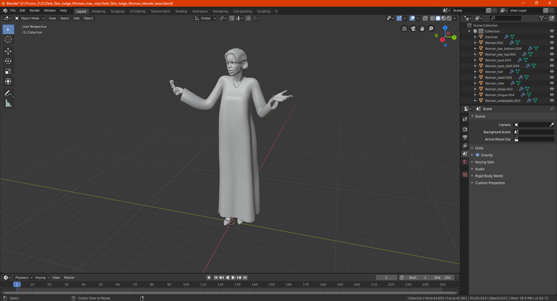Viewport: 557px width, 301px height.
Task: Toggle auto keying record button
Action: (209, 278)
